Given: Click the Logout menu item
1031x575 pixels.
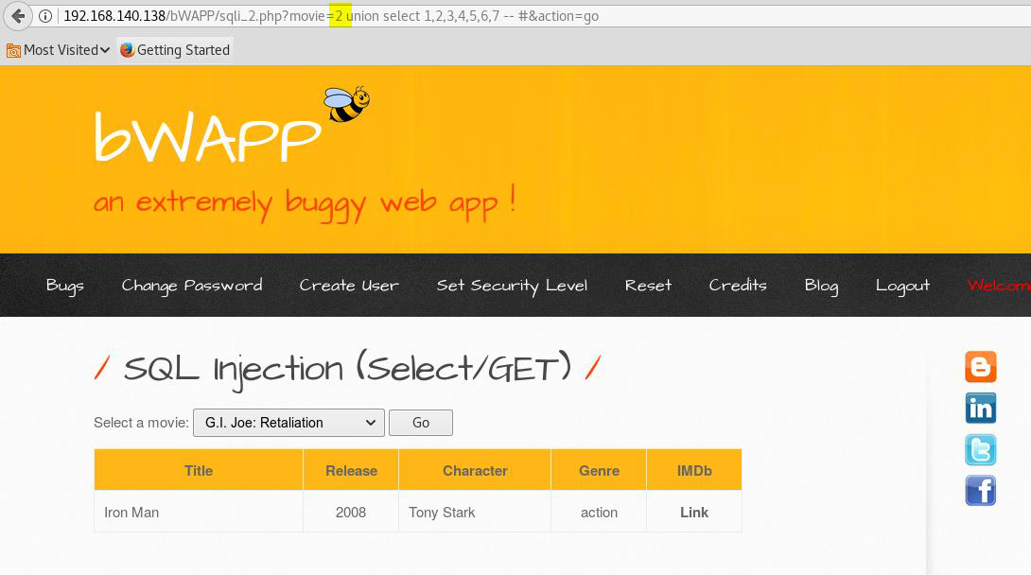Looking at the screenshot, I should tap(902, 286).
